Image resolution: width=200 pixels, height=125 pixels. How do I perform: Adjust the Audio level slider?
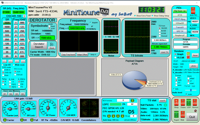[x=191, y=90]
